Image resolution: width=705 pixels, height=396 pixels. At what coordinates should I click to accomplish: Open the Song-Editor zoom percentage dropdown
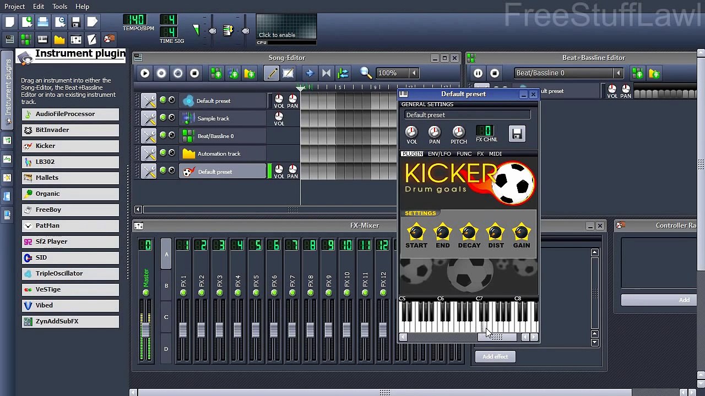[414, 73]
